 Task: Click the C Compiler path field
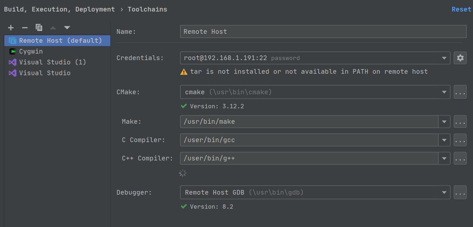309,140
